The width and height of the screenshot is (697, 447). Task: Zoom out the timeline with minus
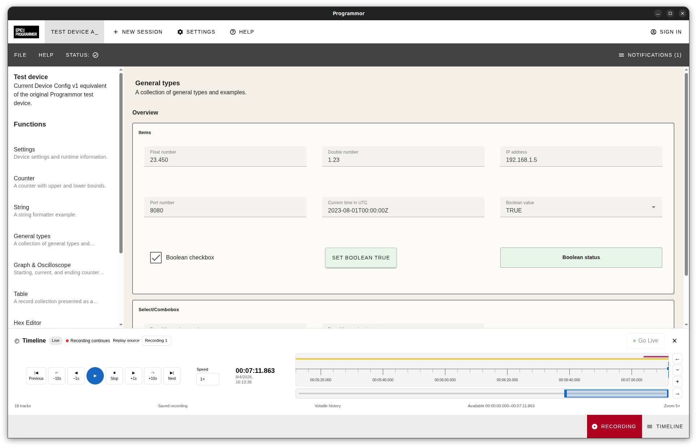677,370
